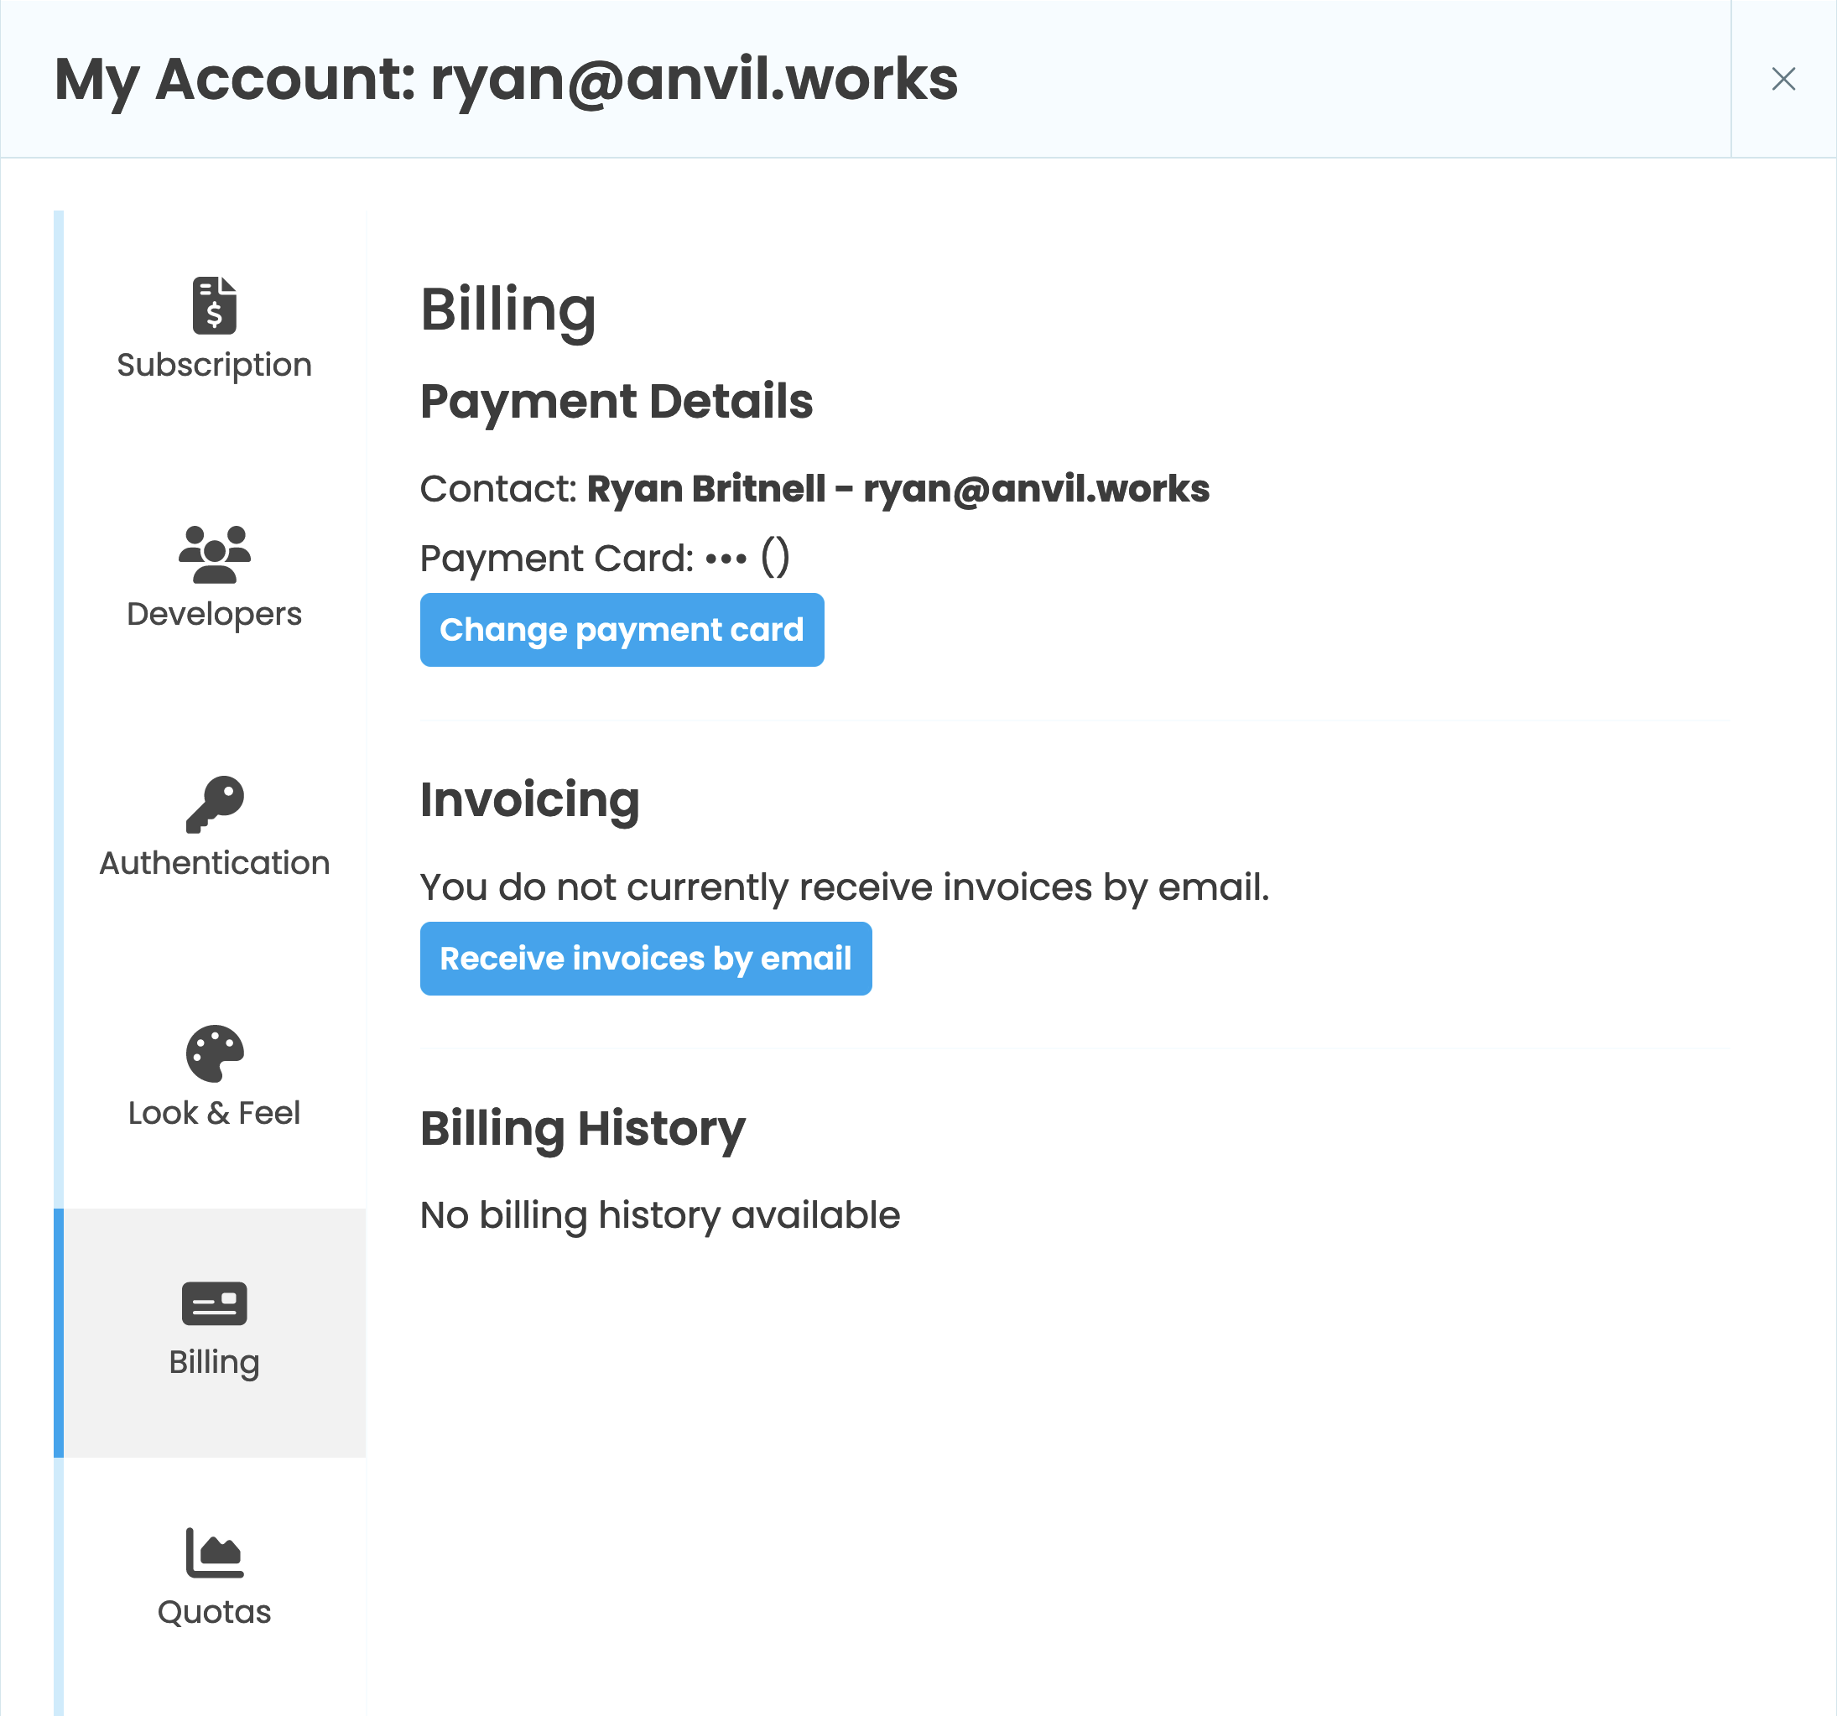Click the My Account dialog title
1837x1716 pixels.
(x=507, y=80)
